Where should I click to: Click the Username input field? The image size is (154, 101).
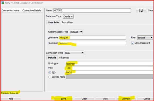click(x=93, y=38)
